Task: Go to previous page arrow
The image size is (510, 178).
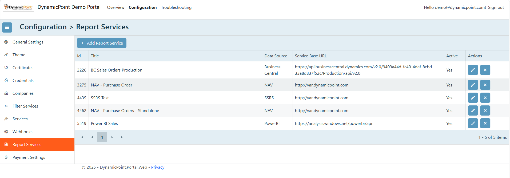Action: tap(92, 137)
